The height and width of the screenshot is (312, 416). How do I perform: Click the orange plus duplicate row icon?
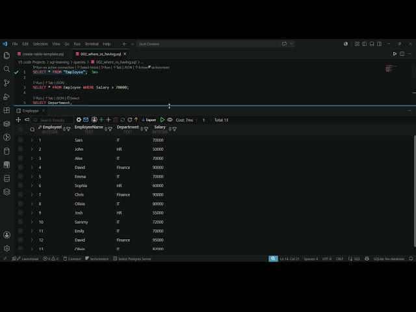point(109,120)
